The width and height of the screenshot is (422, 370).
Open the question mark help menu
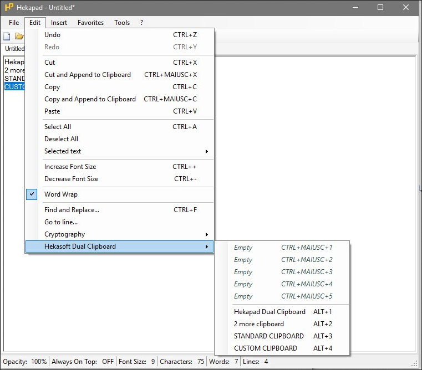(x=141, y=23)
